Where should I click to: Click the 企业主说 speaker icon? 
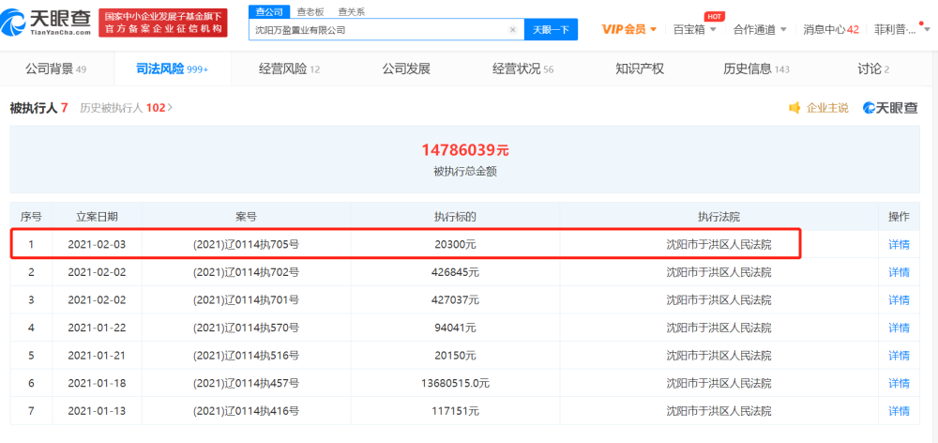(x=794, y=108)
